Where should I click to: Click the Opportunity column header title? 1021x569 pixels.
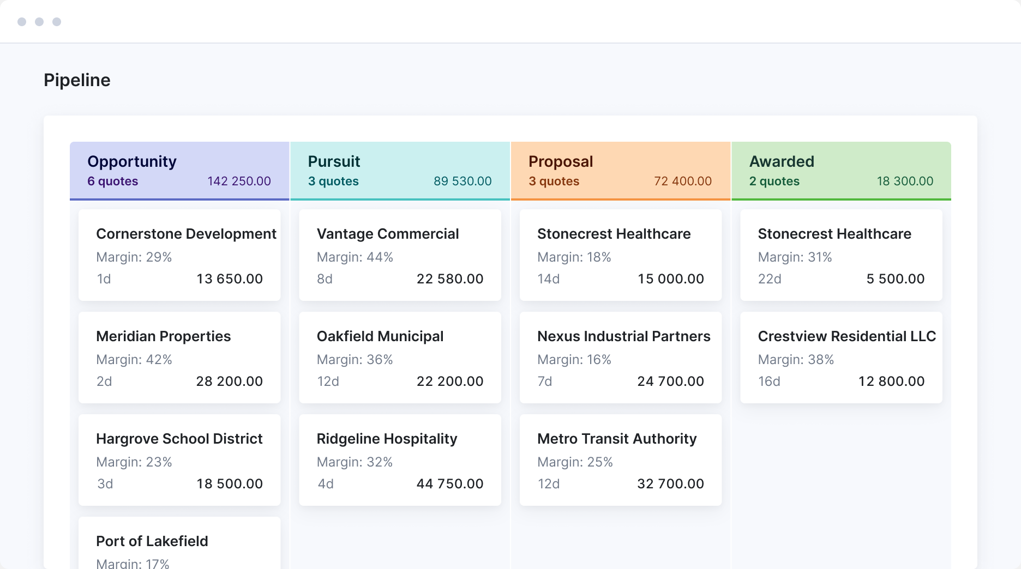click(x=132, y=161)
